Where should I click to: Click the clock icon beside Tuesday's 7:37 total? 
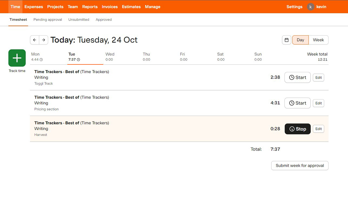(78, 60)
